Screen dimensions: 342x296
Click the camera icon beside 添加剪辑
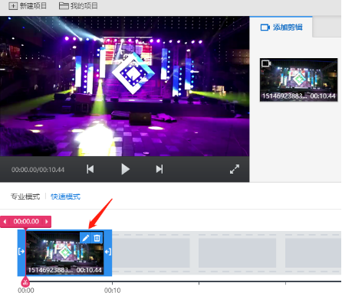click(265, 28)
